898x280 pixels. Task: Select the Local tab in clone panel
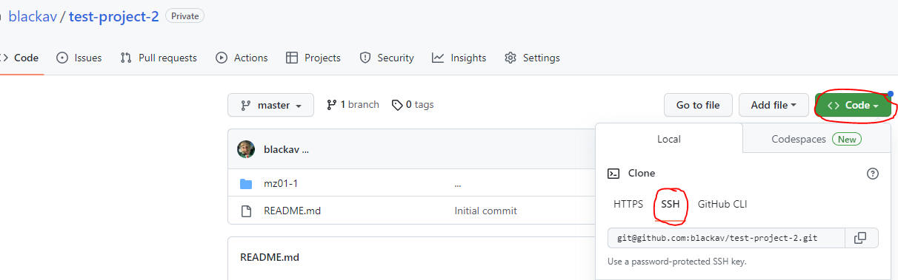tap(669, 139)
